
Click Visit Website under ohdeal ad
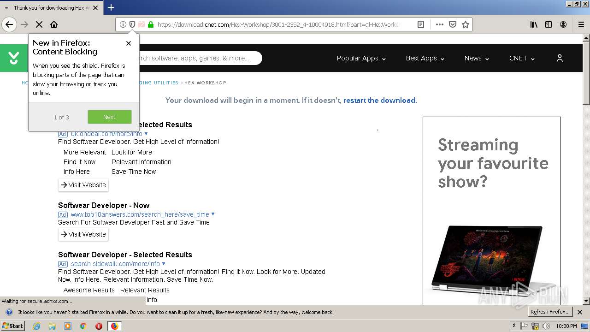(x=83, y=185)
